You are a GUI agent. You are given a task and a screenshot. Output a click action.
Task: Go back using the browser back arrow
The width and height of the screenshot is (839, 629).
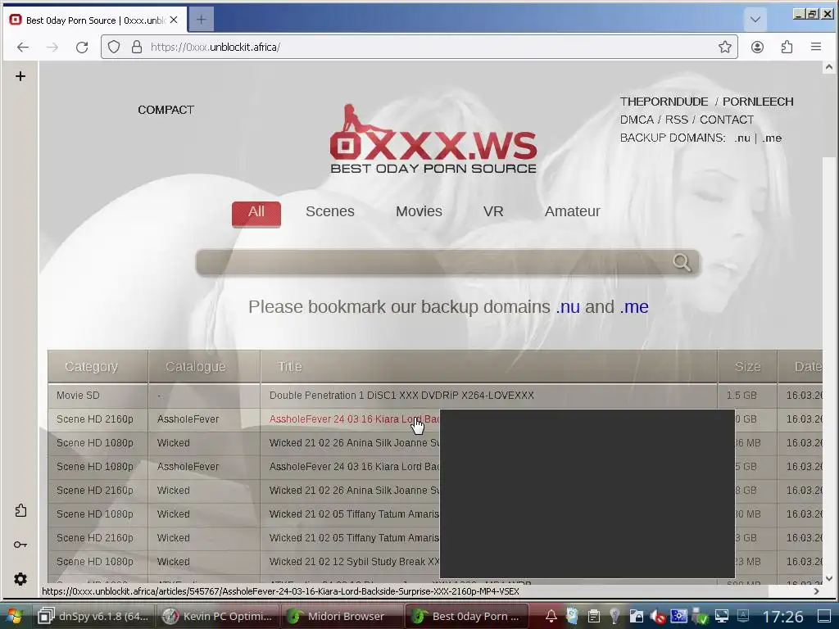pos(22,47)
